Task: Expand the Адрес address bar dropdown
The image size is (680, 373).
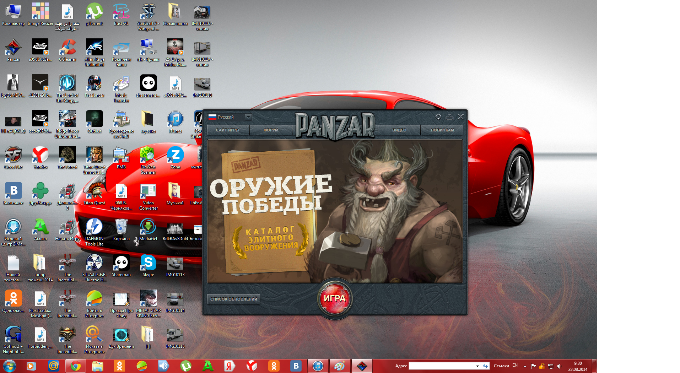Action: point(477,366)
